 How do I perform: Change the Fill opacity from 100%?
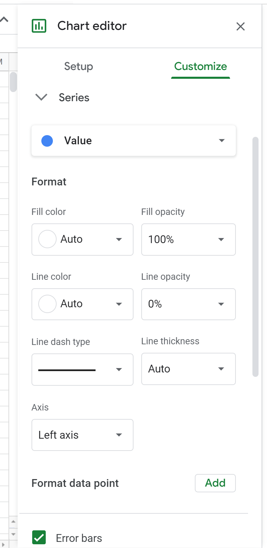188,239
